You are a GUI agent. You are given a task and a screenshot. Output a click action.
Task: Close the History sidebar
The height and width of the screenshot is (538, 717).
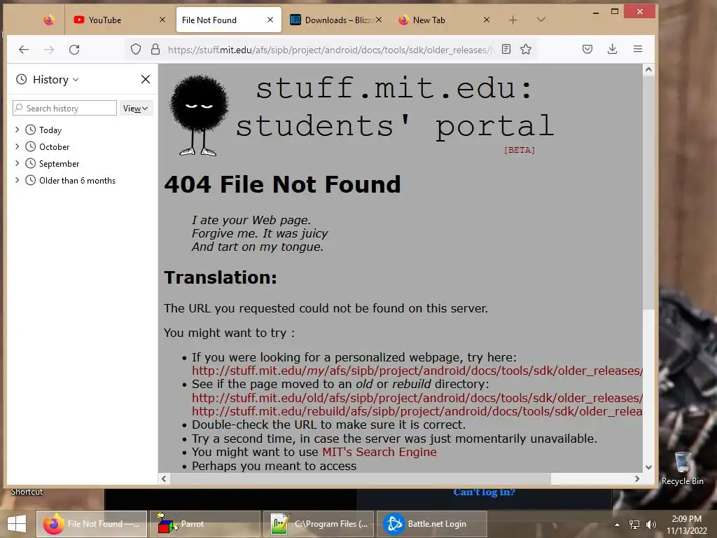click(146, 79)
